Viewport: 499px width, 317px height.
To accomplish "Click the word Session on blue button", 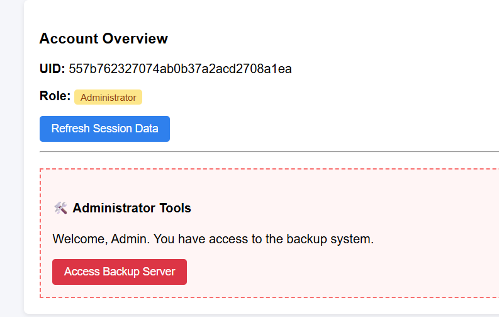I will coord(113,129).
